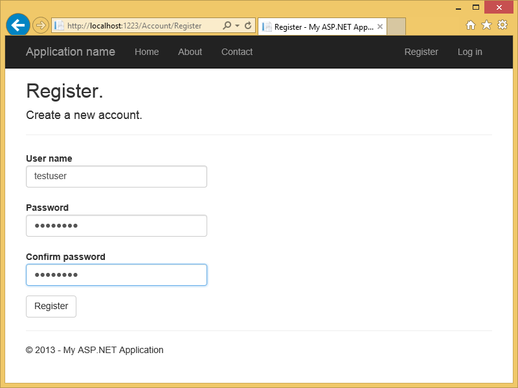This screenshot has height=388, width=518.
Task: Click the search magnifier in address bar
Action: click(227, 26)
